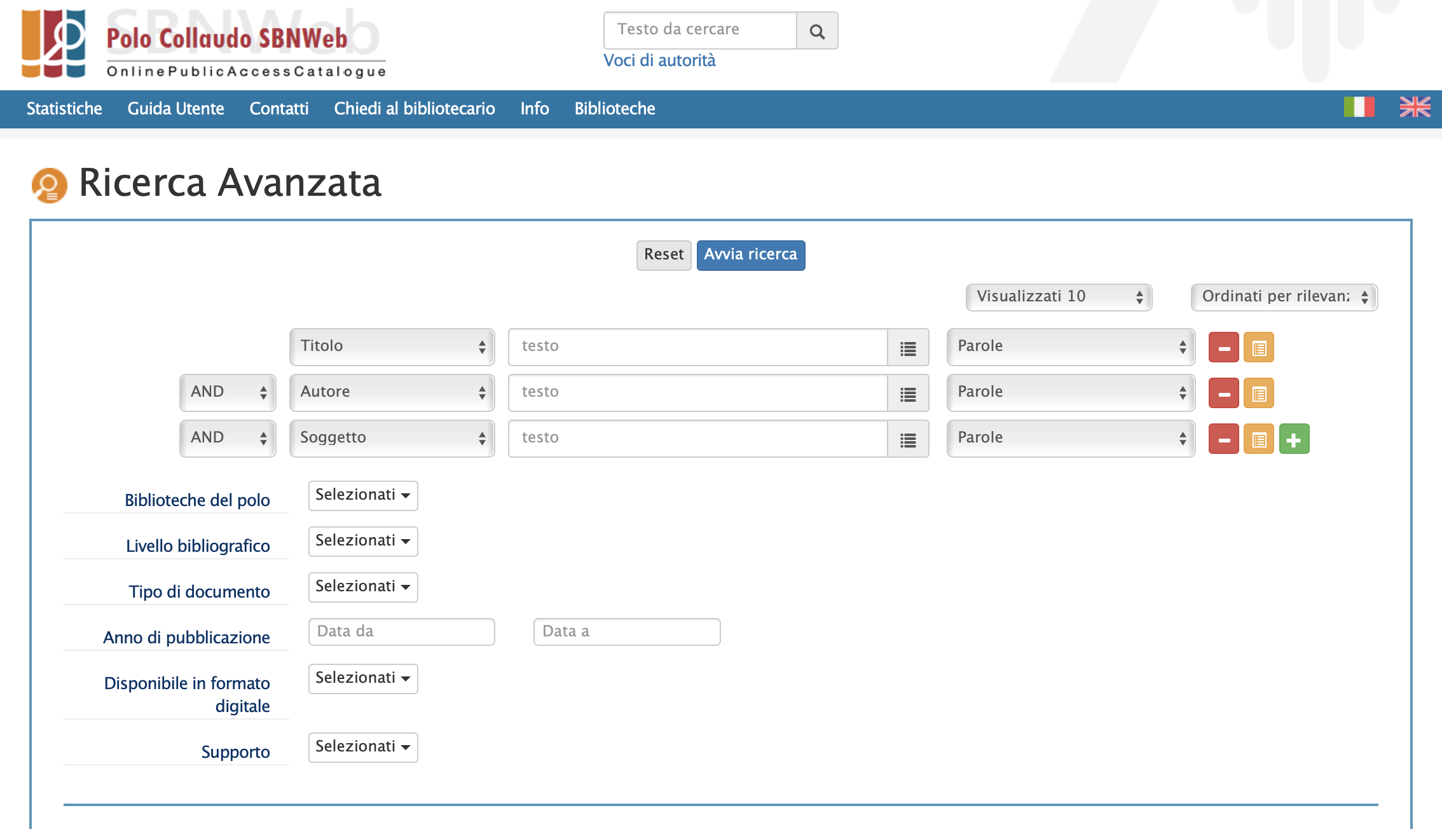Viewport: 1442px width, 829px height.
Task: Open Chiedi al bibliotecario in the navigation bar
Action: (x=414, y=109)
